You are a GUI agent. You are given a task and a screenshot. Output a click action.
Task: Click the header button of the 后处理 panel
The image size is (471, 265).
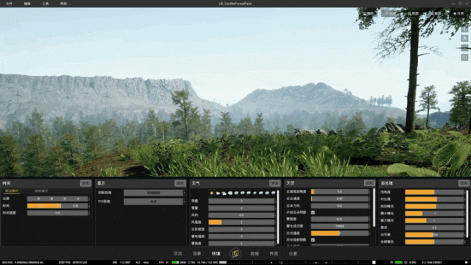(464, 183)
